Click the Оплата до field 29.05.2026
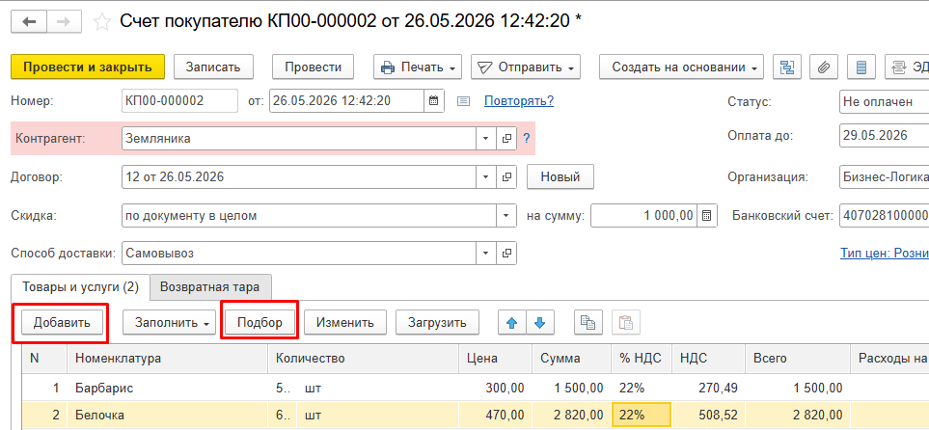Screen dimensions: 929x430 pyautogui.click(x=884, y=135)
